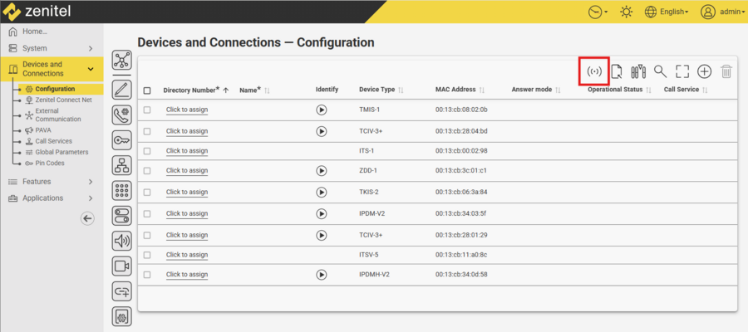Image resolution: width=748 pixels, height=332 pixels.
Task: Check the select-all checkbox in table header
Action: click(147, 90)
